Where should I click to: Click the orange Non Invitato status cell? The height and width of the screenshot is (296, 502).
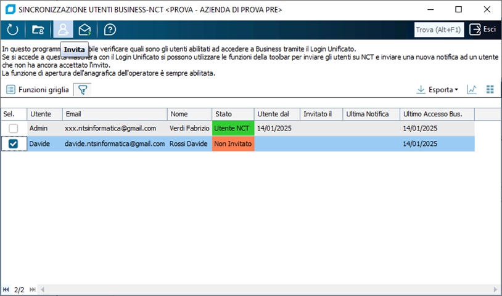[233, 144]
